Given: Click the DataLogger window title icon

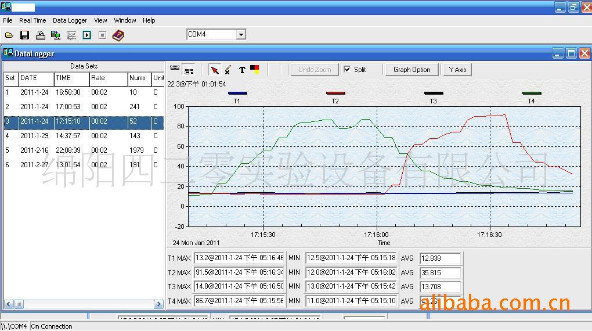Looking at the screenshot, I should point(8,52).
